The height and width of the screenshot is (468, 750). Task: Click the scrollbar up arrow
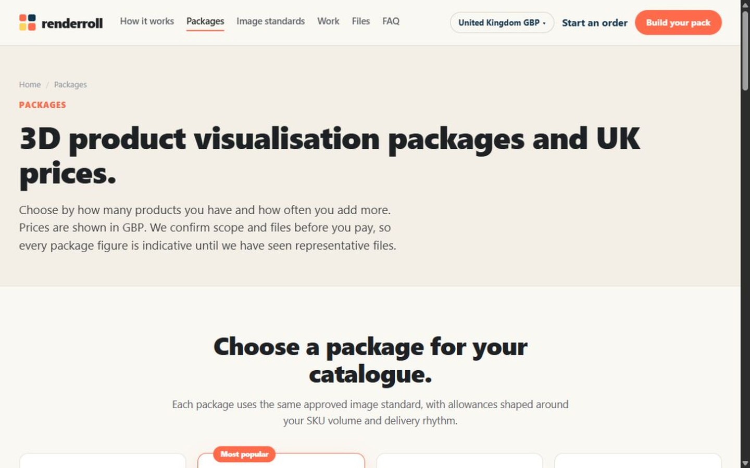(745, 4)
